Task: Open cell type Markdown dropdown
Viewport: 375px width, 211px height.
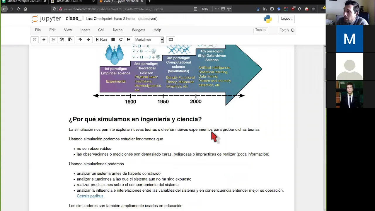Action: coord(149,40)
